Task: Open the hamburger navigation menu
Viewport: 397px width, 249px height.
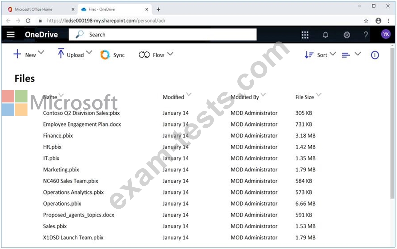Action: (x=10, y=34)
